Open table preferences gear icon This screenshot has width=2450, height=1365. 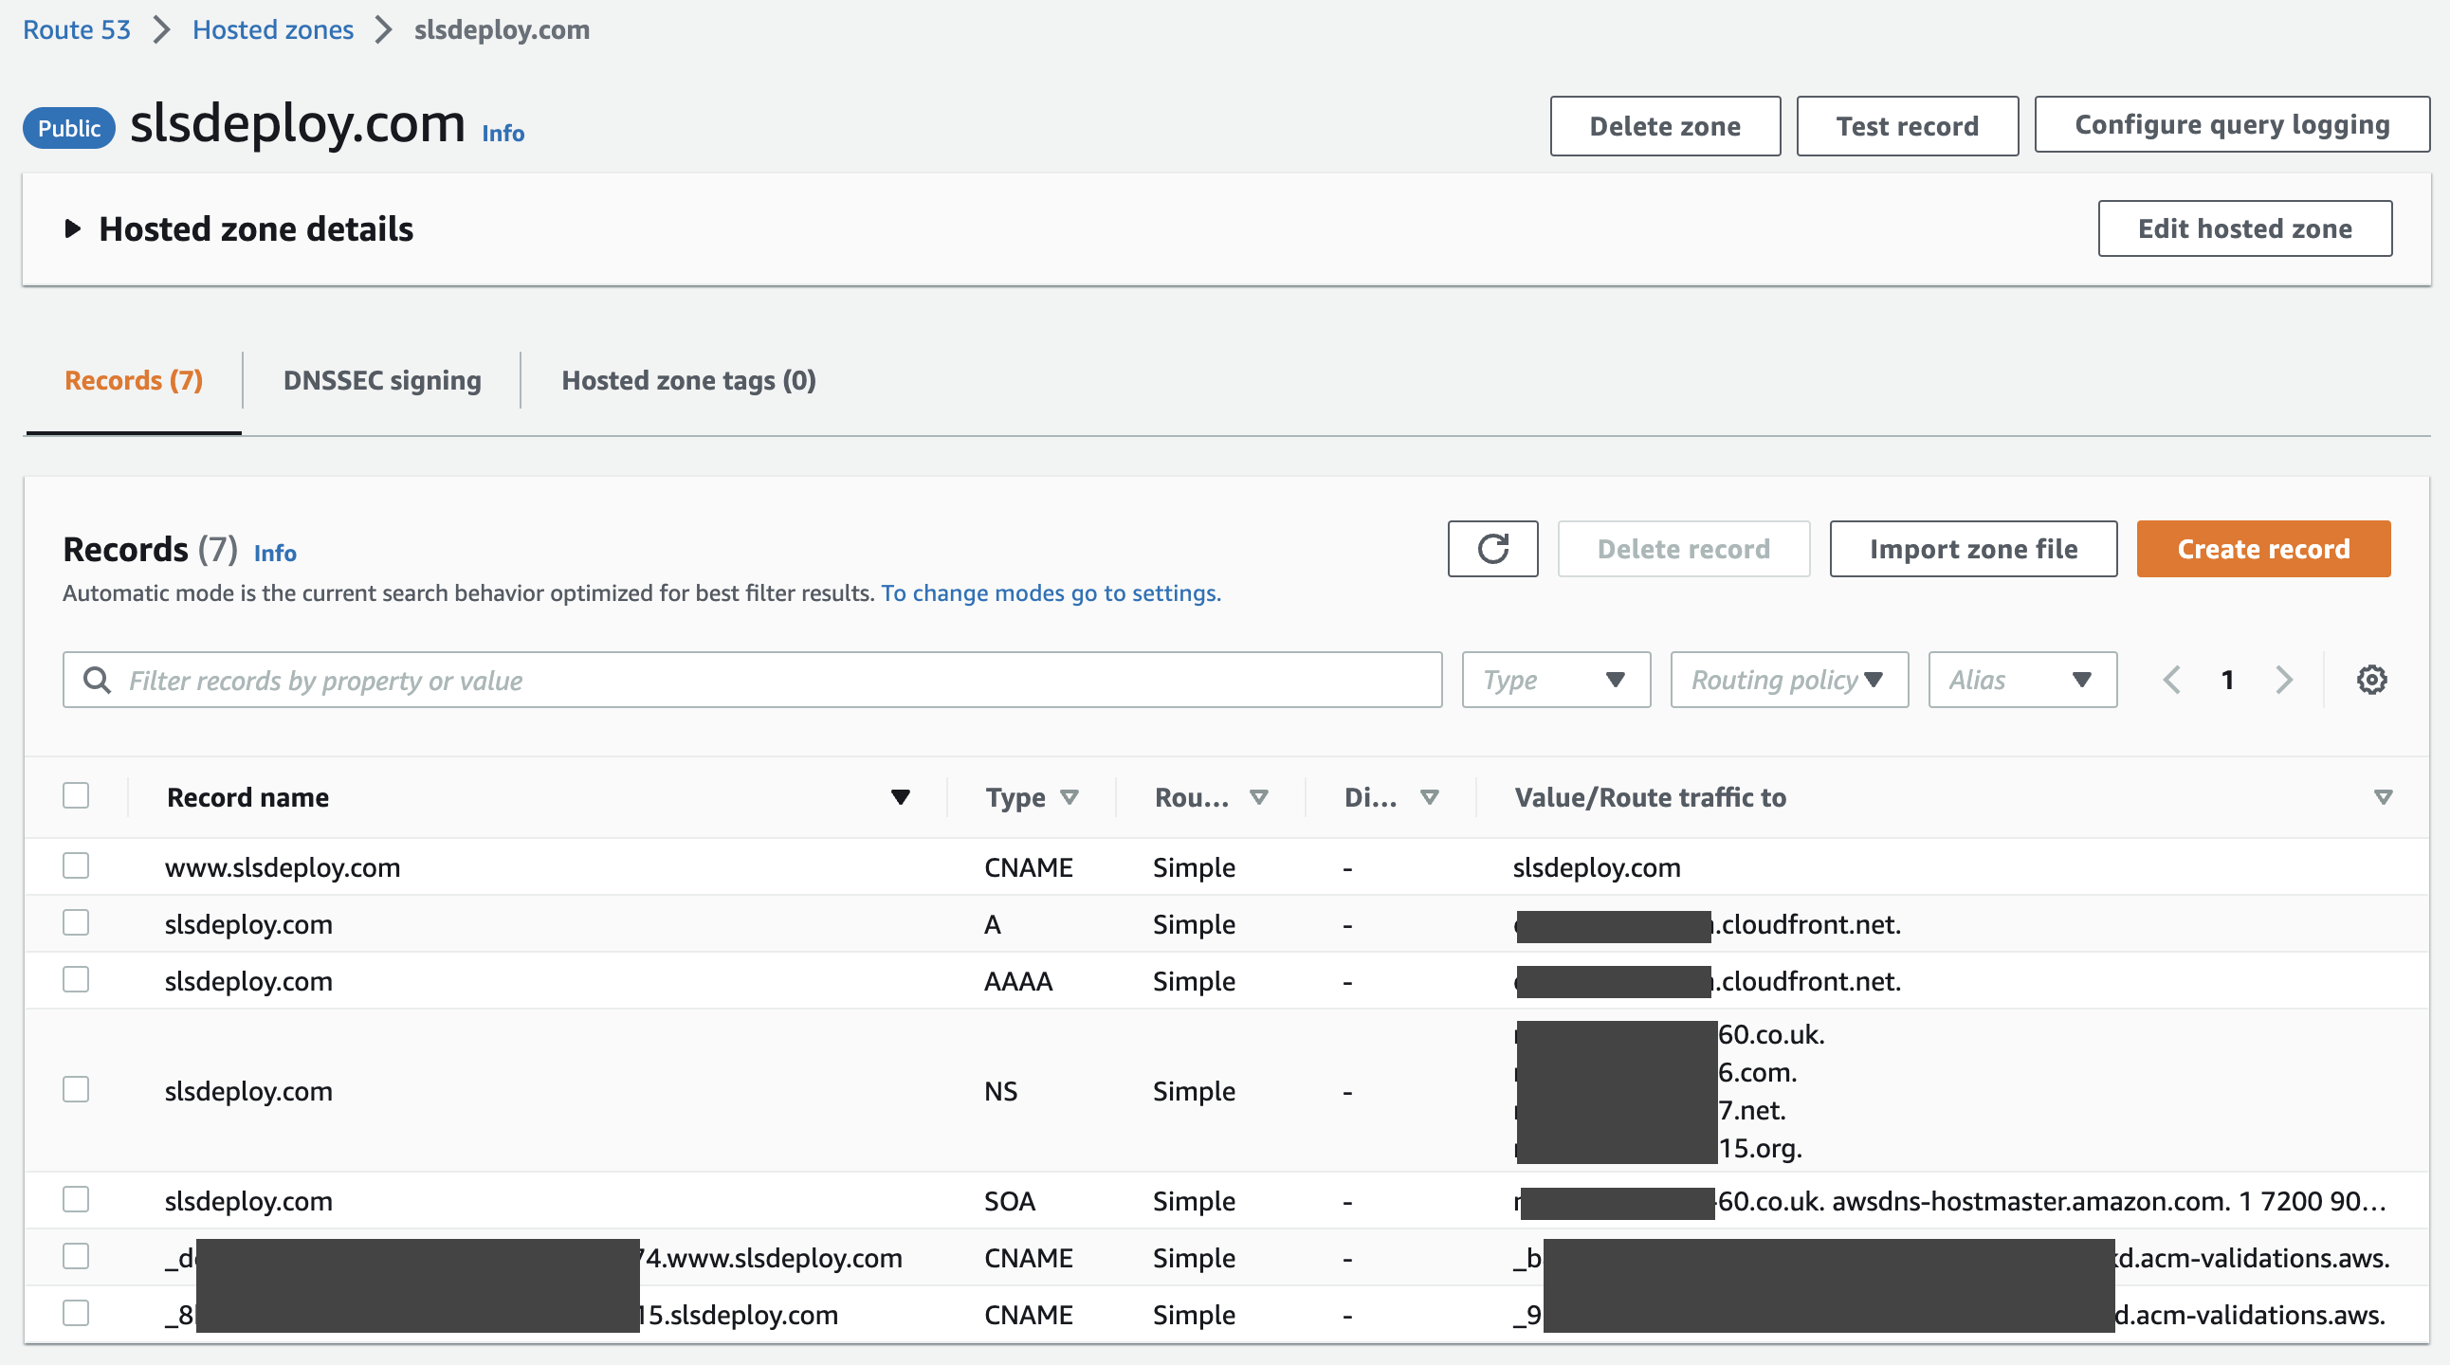point(2371,680)
